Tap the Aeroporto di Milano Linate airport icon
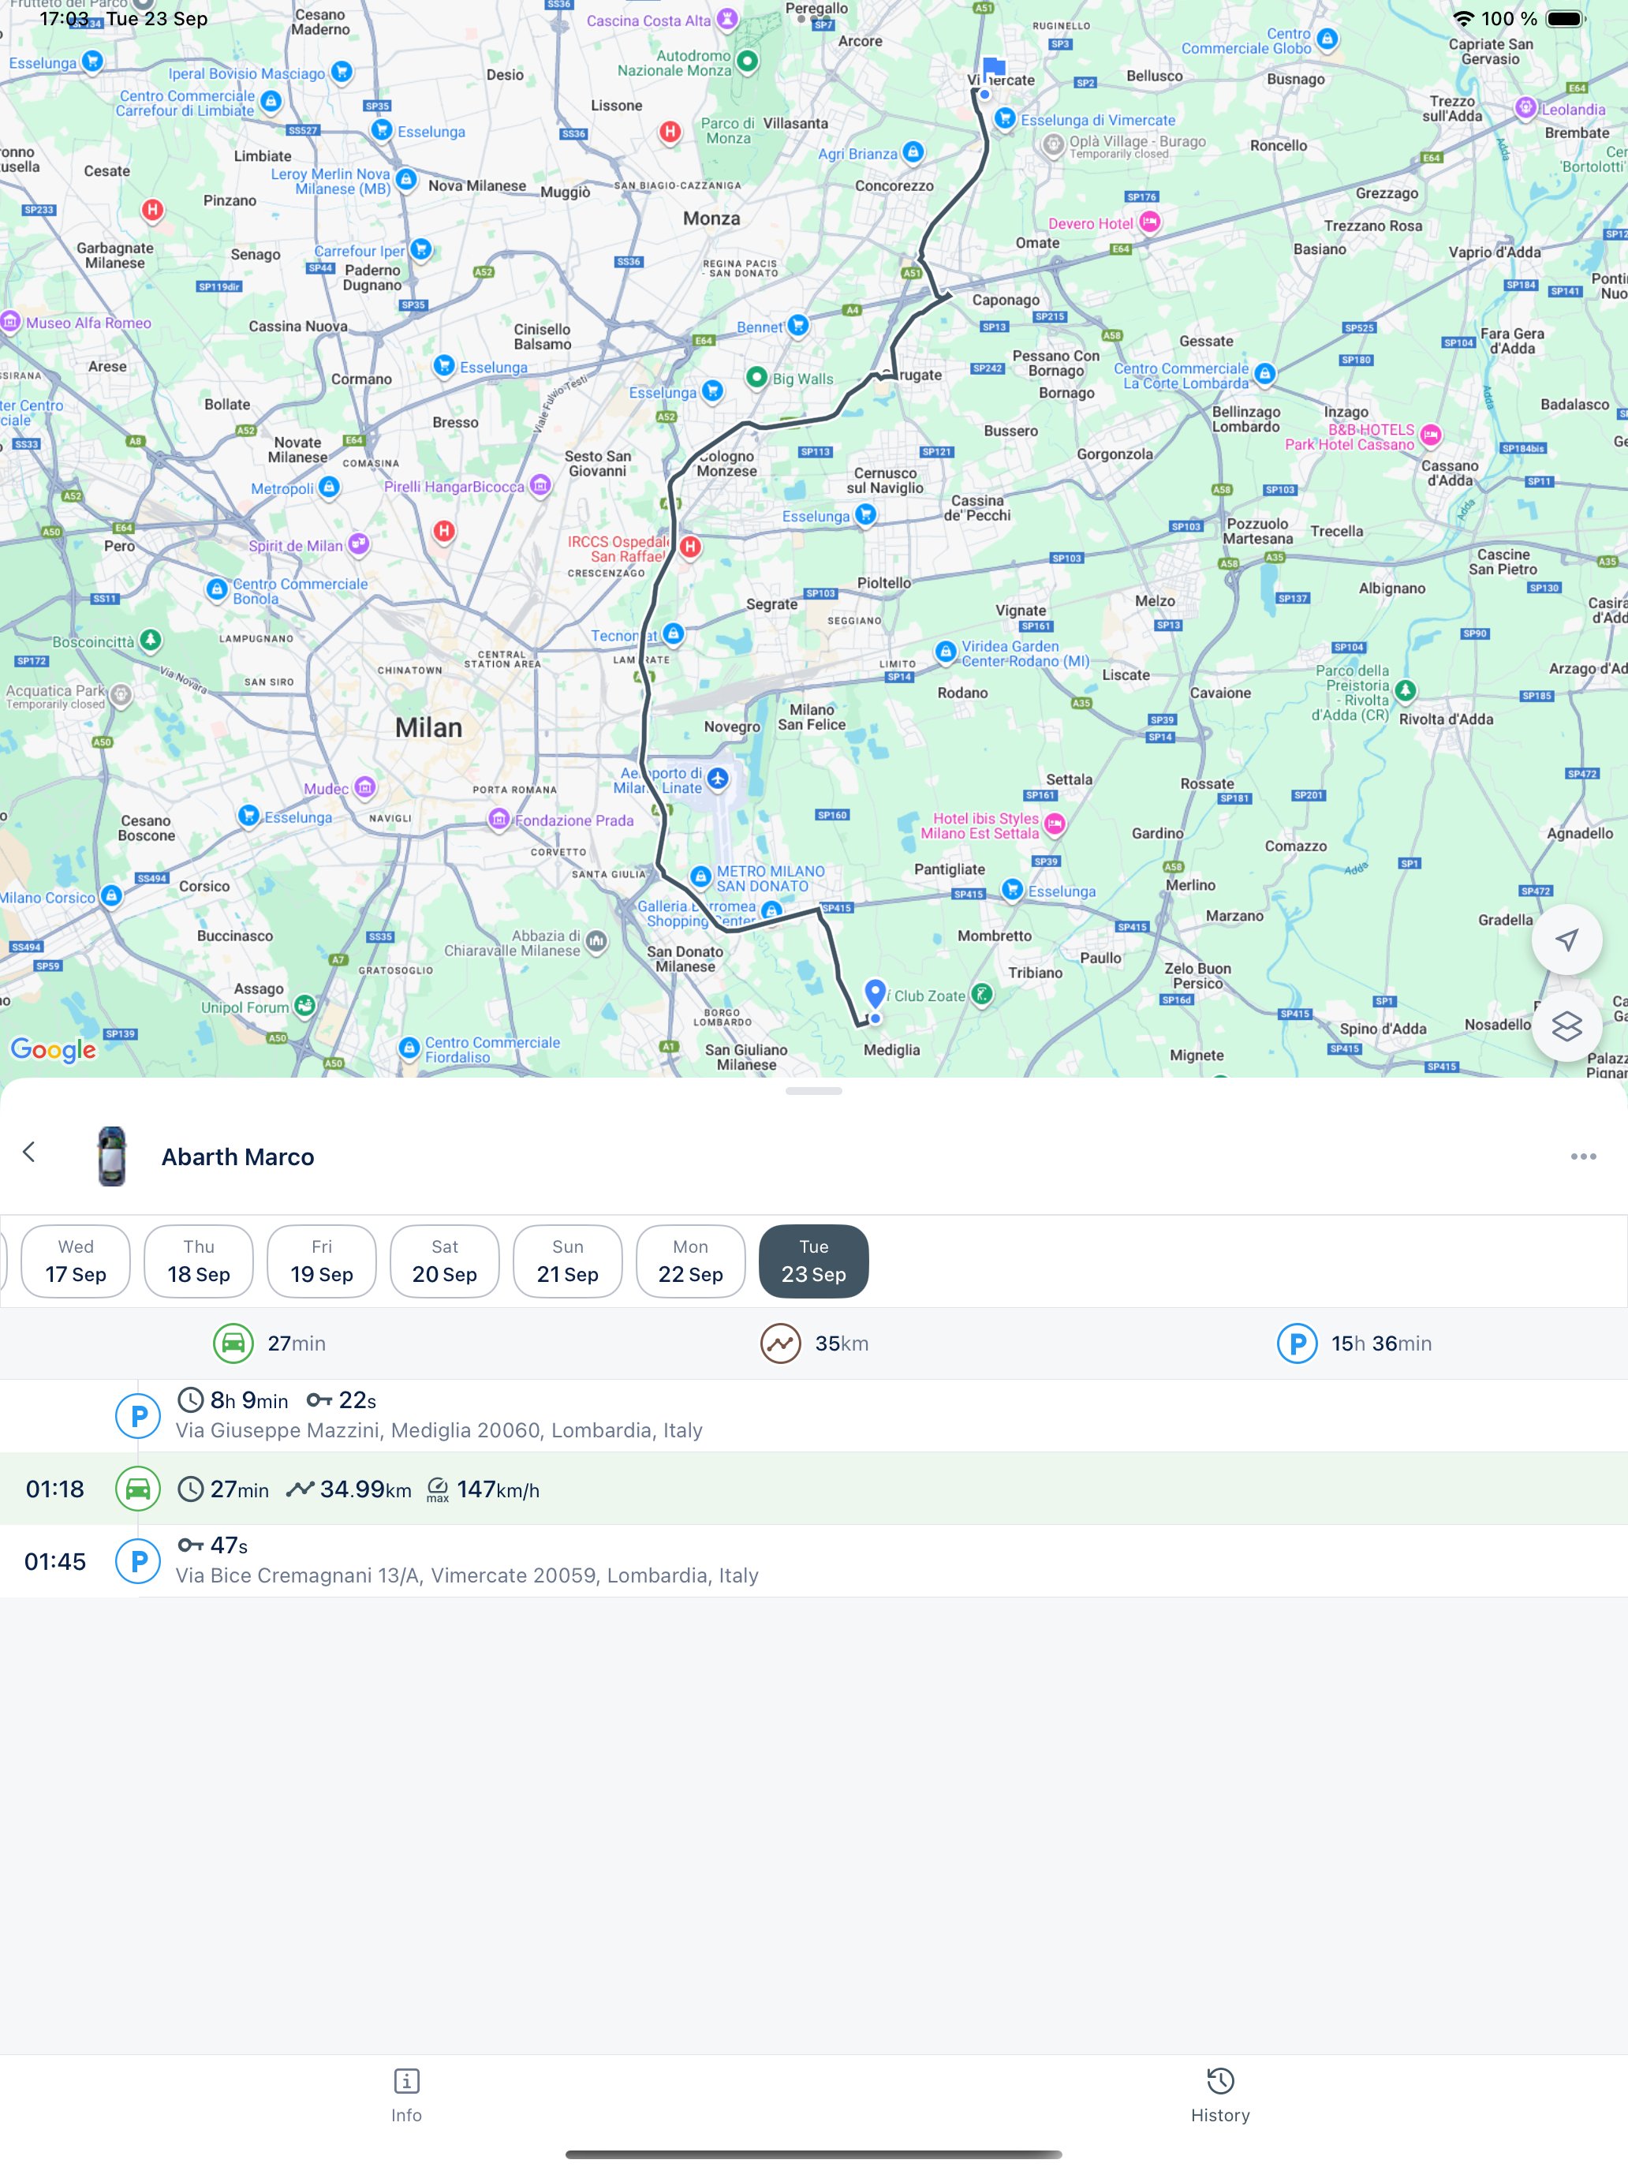Image resolution: width=1628 pixels, height=2171 pixels. coord(719,779)
